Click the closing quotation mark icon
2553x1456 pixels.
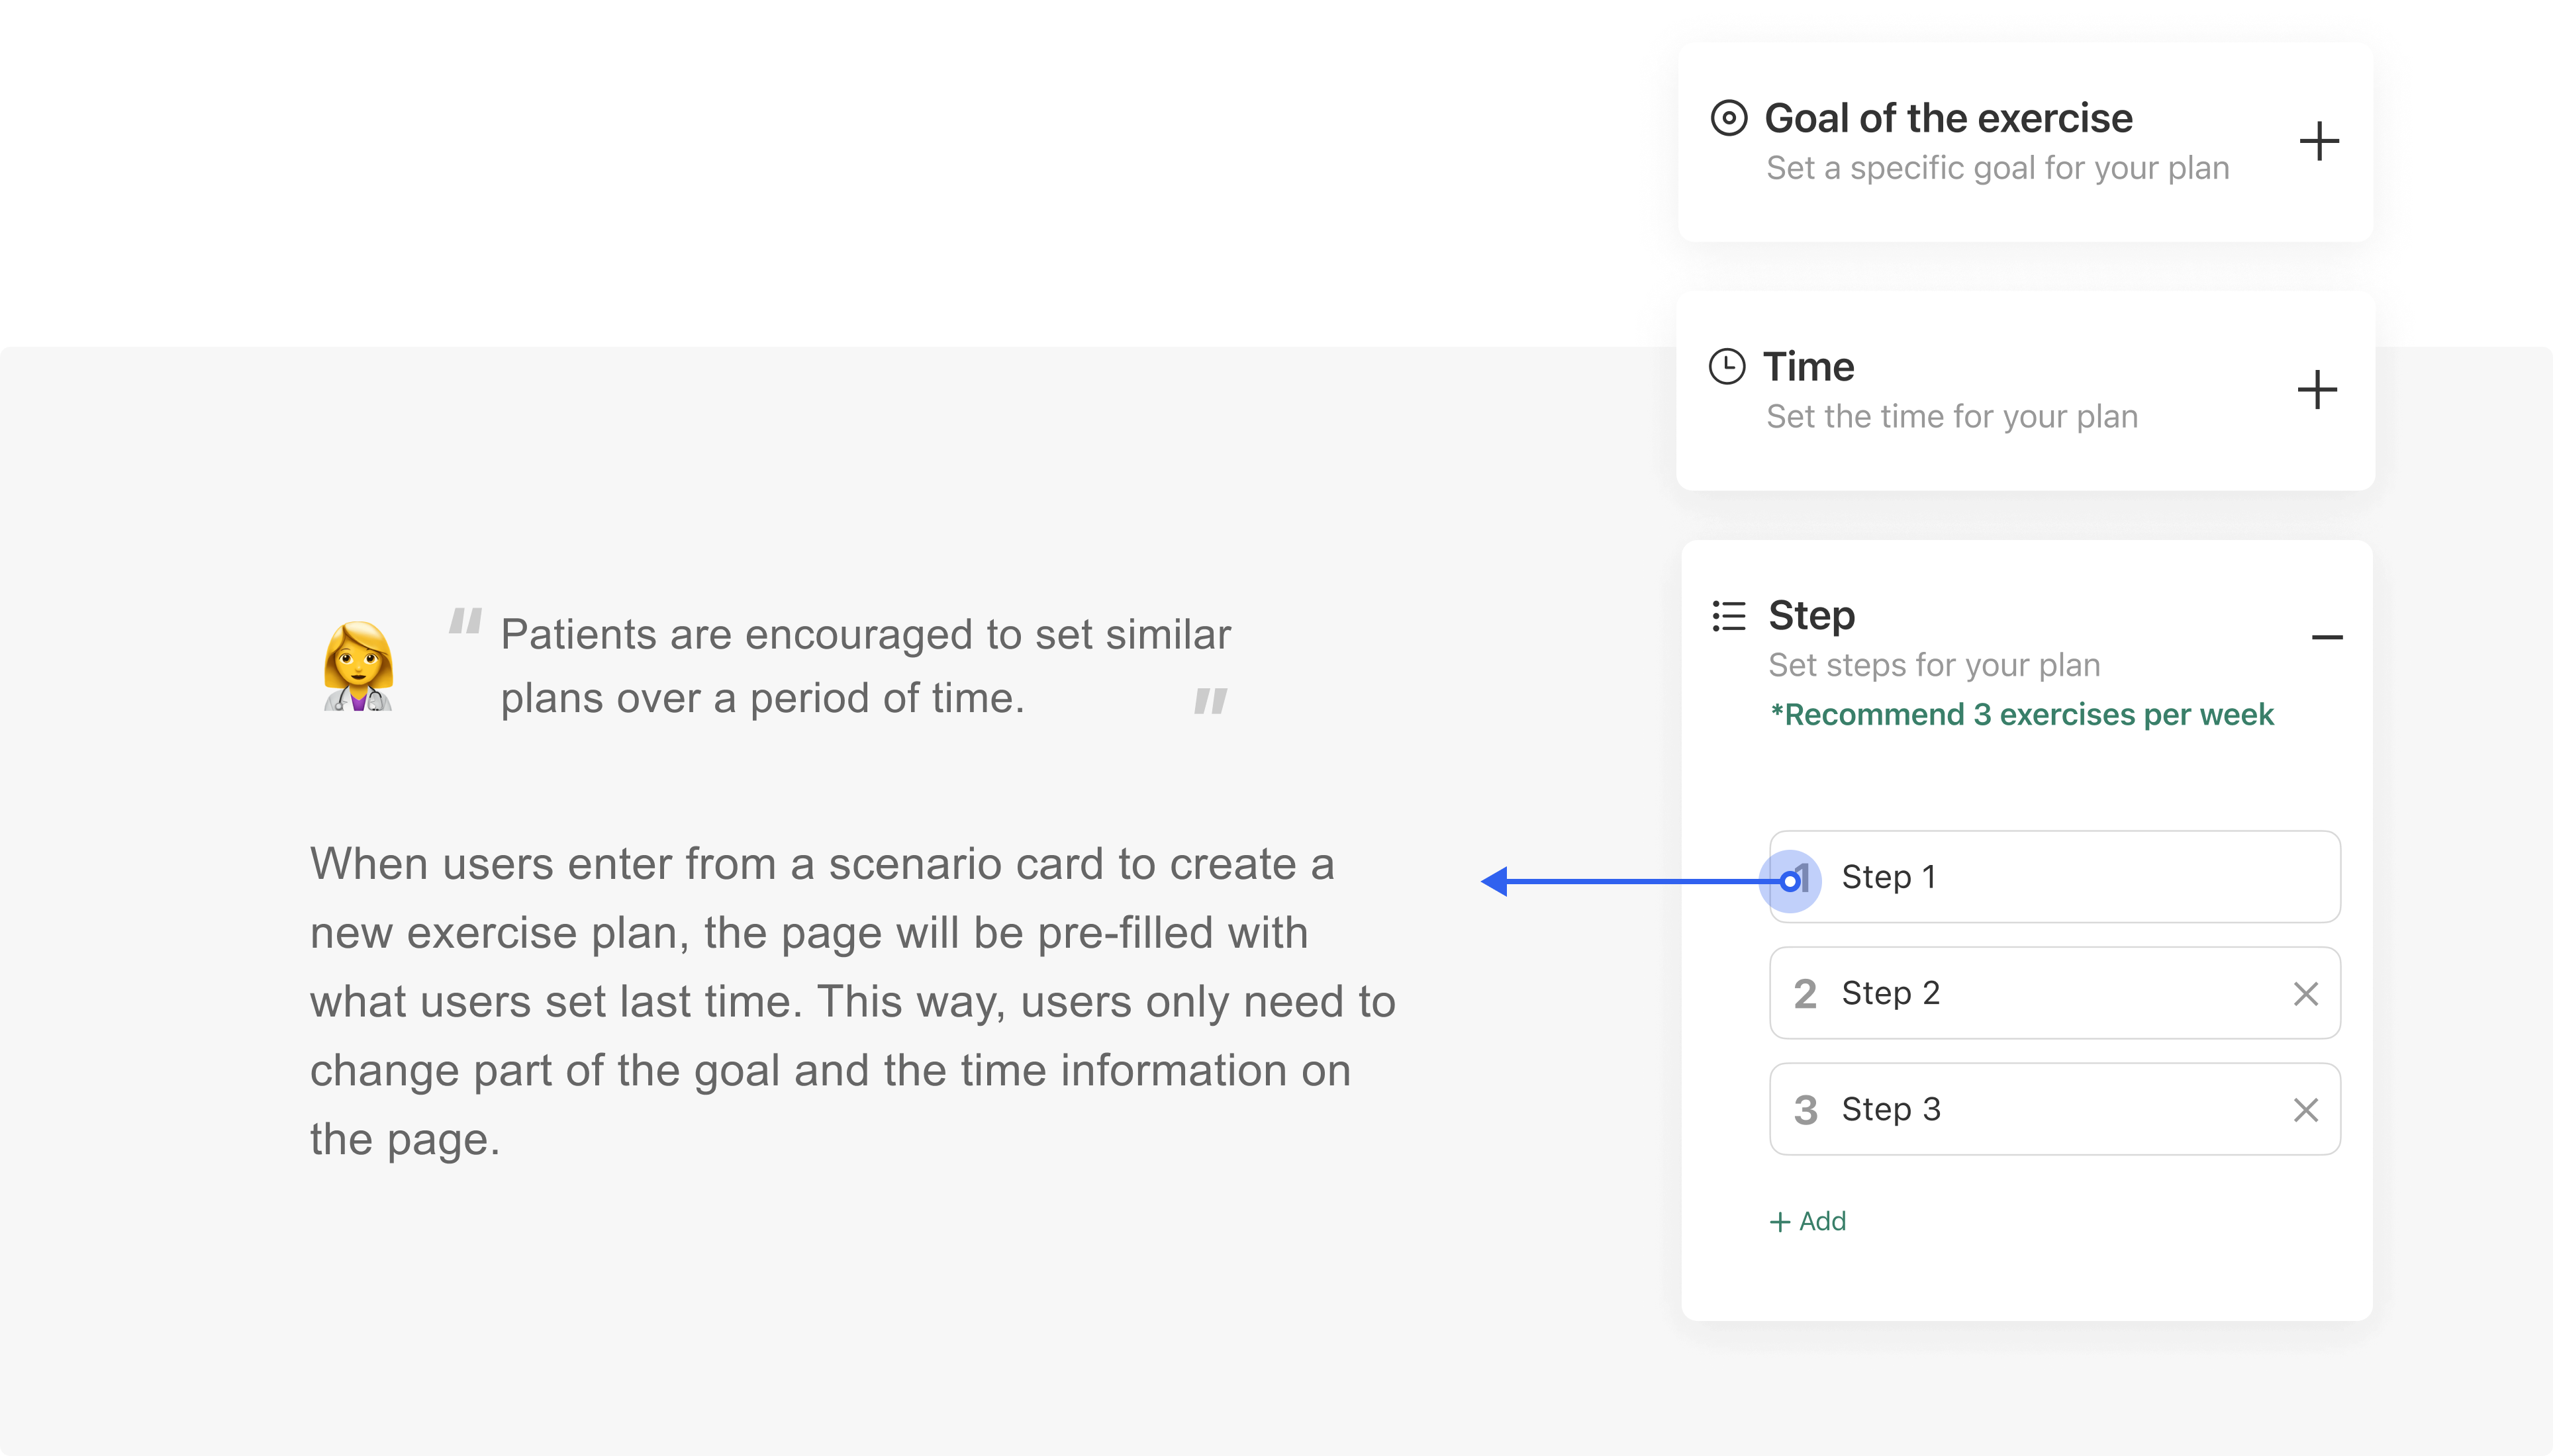pyautogui.click(x=1210, y=701)
